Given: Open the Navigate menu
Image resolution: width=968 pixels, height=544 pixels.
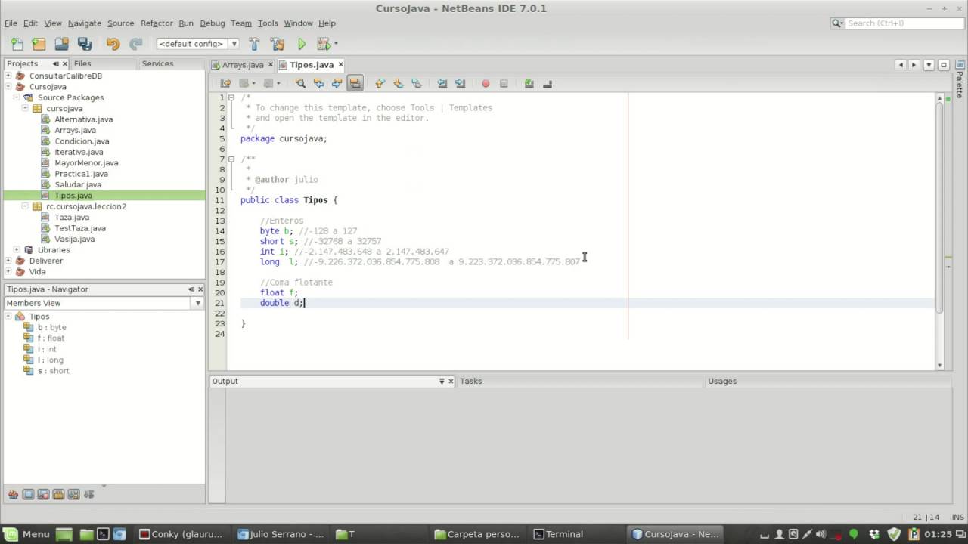Looking at the screenshot, I should click(x=84, y=23).
